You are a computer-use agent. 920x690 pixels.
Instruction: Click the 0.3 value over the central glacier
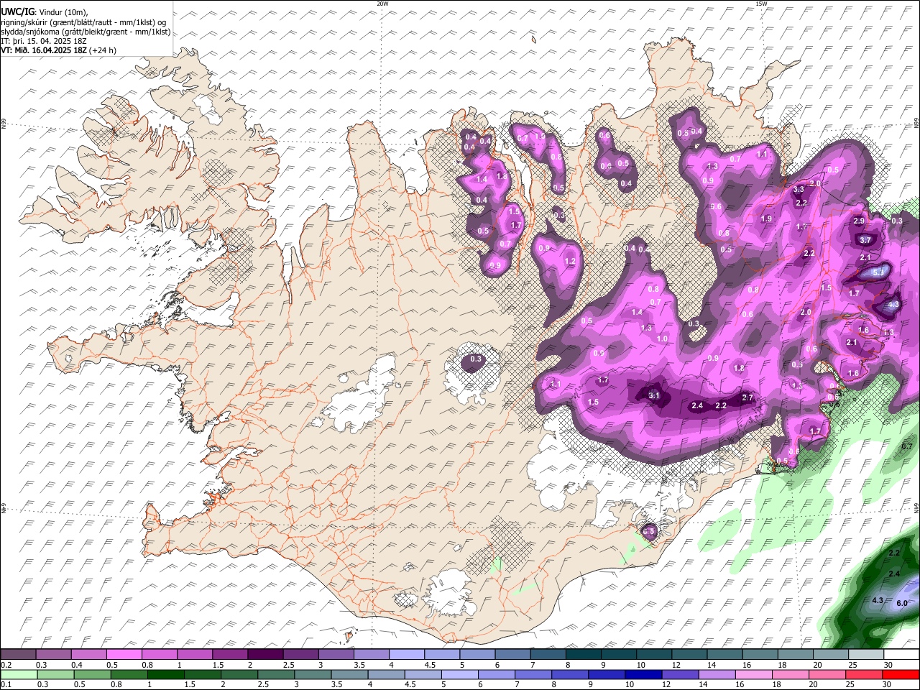[476, 359]
